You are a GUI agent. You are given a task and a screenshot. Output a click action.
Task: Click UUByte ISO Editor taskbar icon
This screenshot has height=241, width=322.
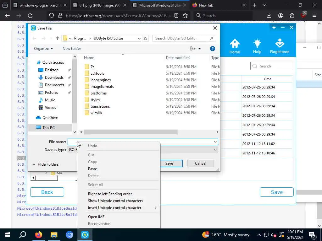pyautogui.click(x=85, y=235)
